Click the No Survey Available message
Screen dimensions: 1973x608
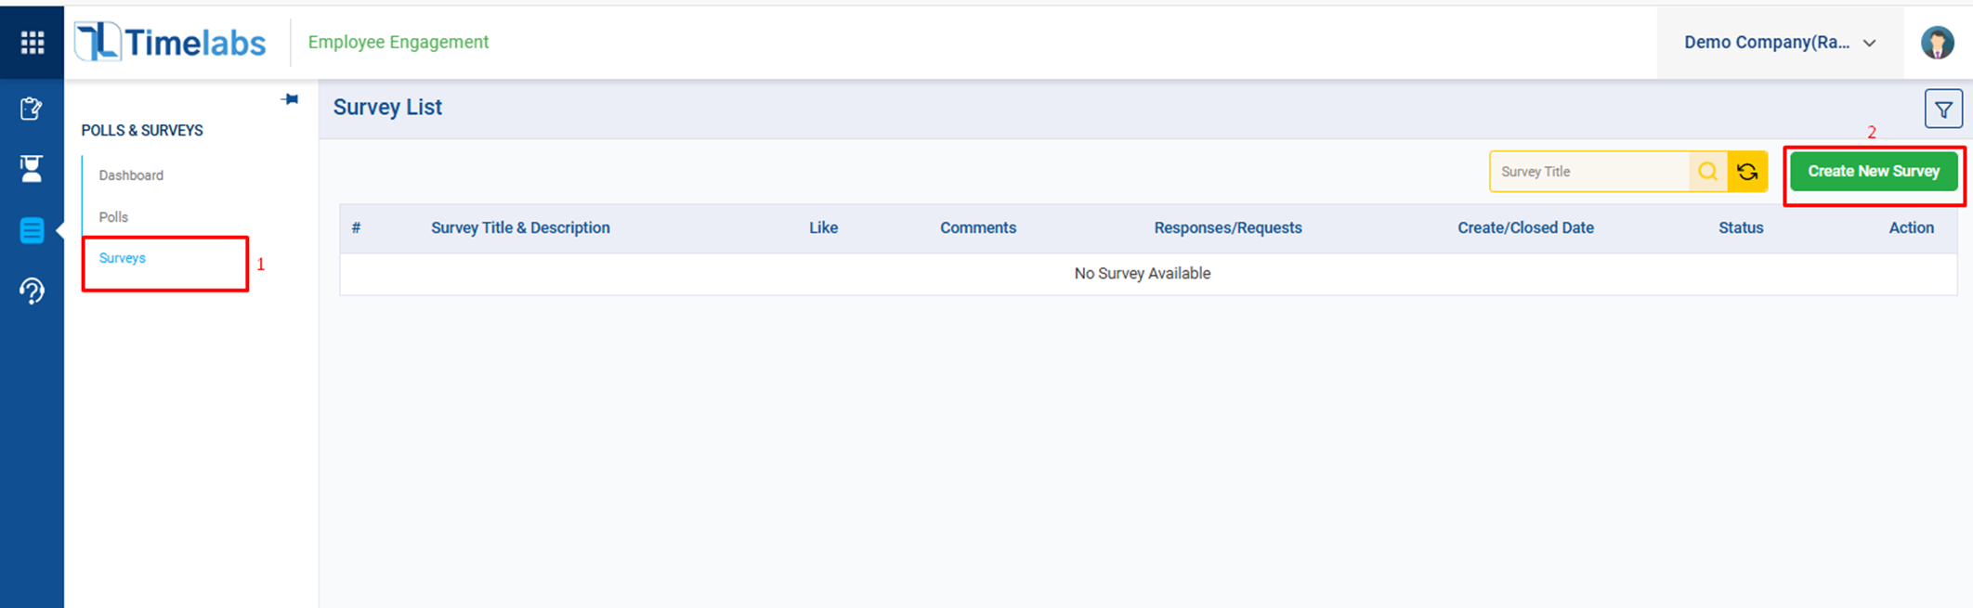[x=1143, y=274]
